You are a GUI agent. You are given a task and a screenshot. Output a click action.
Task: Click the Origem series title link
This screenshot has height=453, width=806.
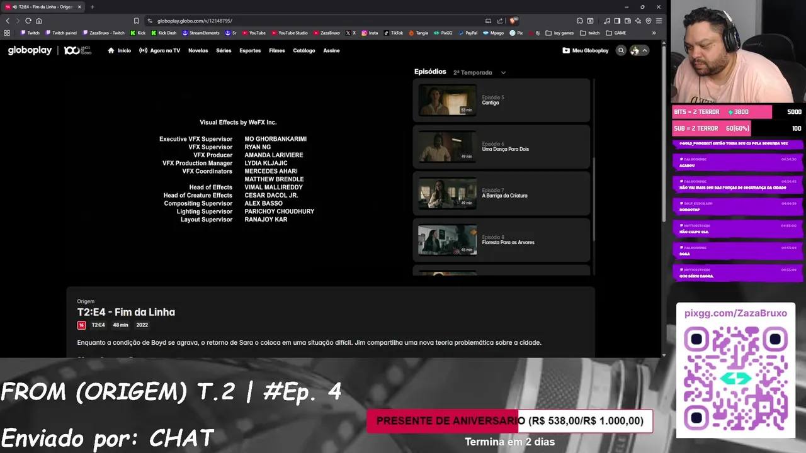[x=86, y=301]
